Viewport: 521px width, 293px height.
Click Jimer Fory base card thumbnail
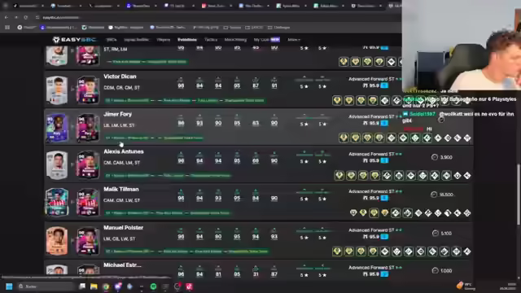click(57, 128)
